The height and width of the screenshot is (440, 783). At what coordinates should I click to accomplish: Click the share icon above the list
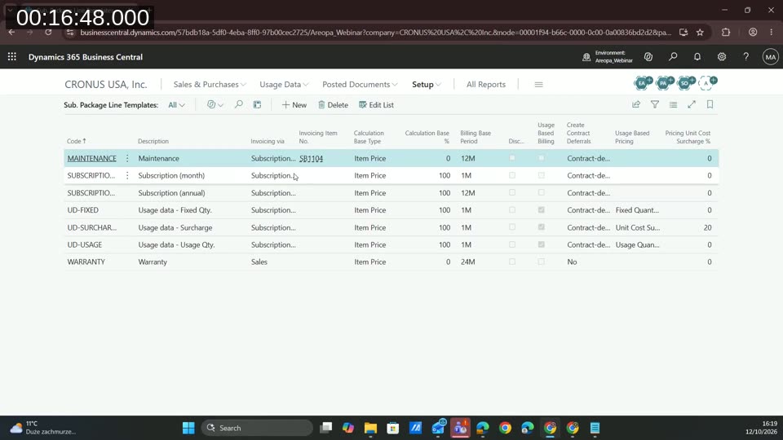[x=636, y=104]
